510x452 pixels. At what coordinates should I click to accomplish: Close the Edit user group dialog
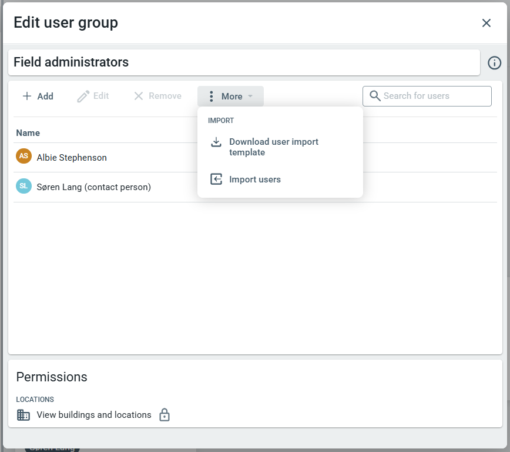tap(486, 23)
